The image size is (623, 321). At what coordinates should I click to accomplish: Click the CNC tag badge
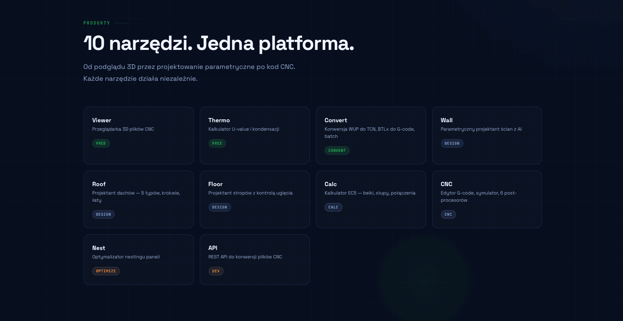[x=448, y=214]
